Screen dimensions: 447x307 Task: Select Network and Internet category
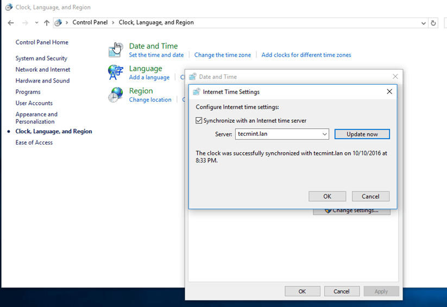point(43,70)
